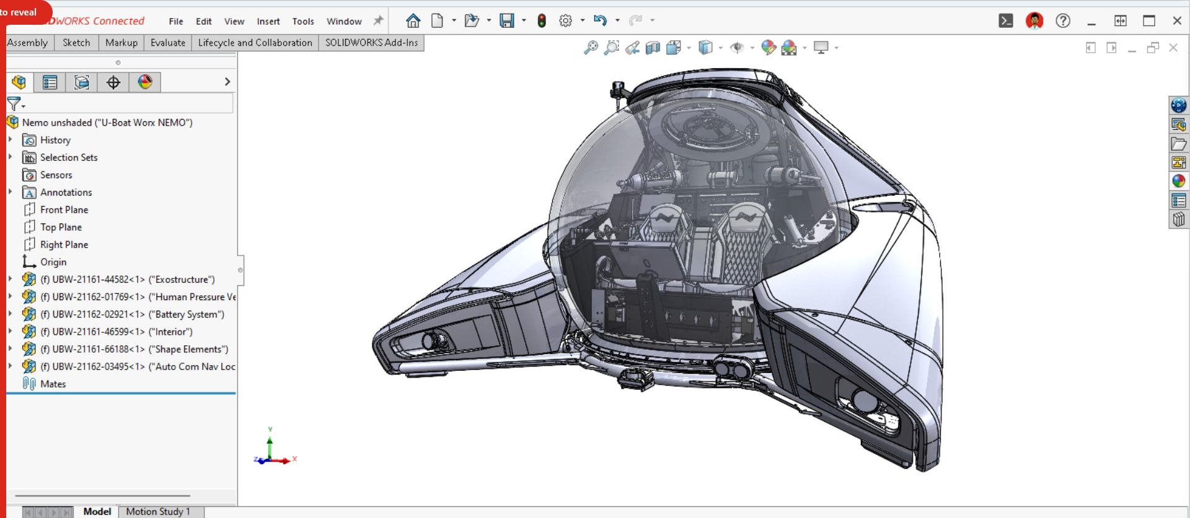Open the ConfigurationManager tab

[81, 82]
